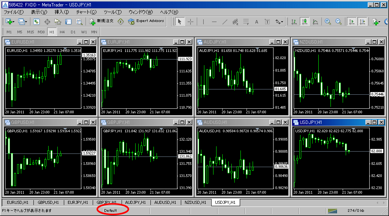Image resolution: width=389 pixels, height=216 pixels.
Task: Open the Data Window crosshair-circle icon
Action: click(47, 22)
